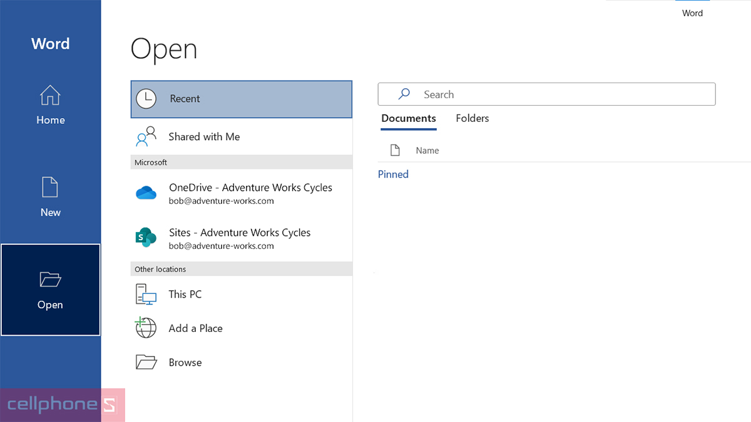Click the Home house icon in sidebar

tap(50, 96)
